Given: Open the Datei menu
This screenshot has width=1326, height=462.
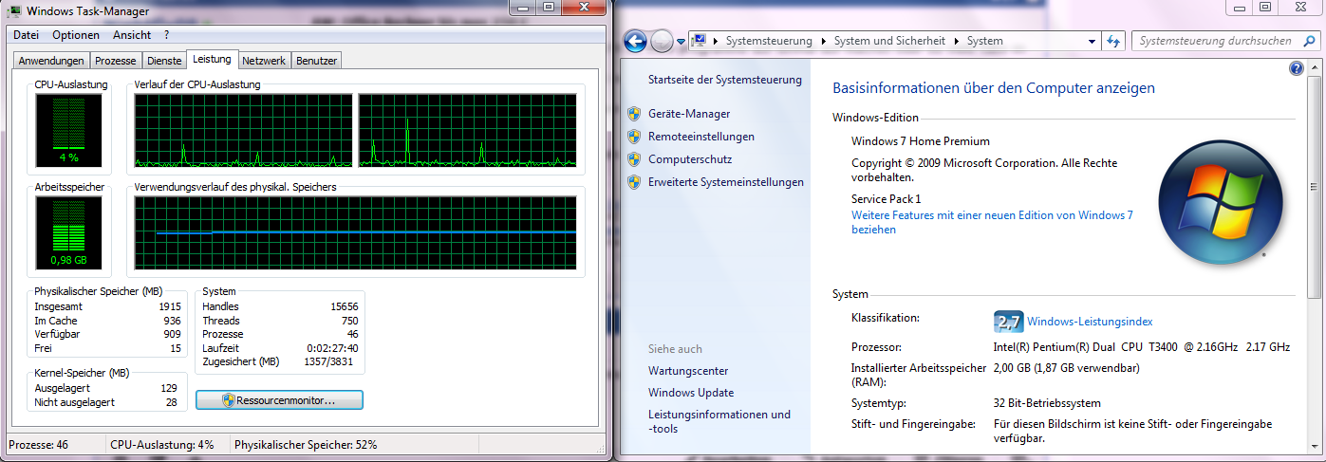Looking at the screenshot, I should tap(26, 35).
